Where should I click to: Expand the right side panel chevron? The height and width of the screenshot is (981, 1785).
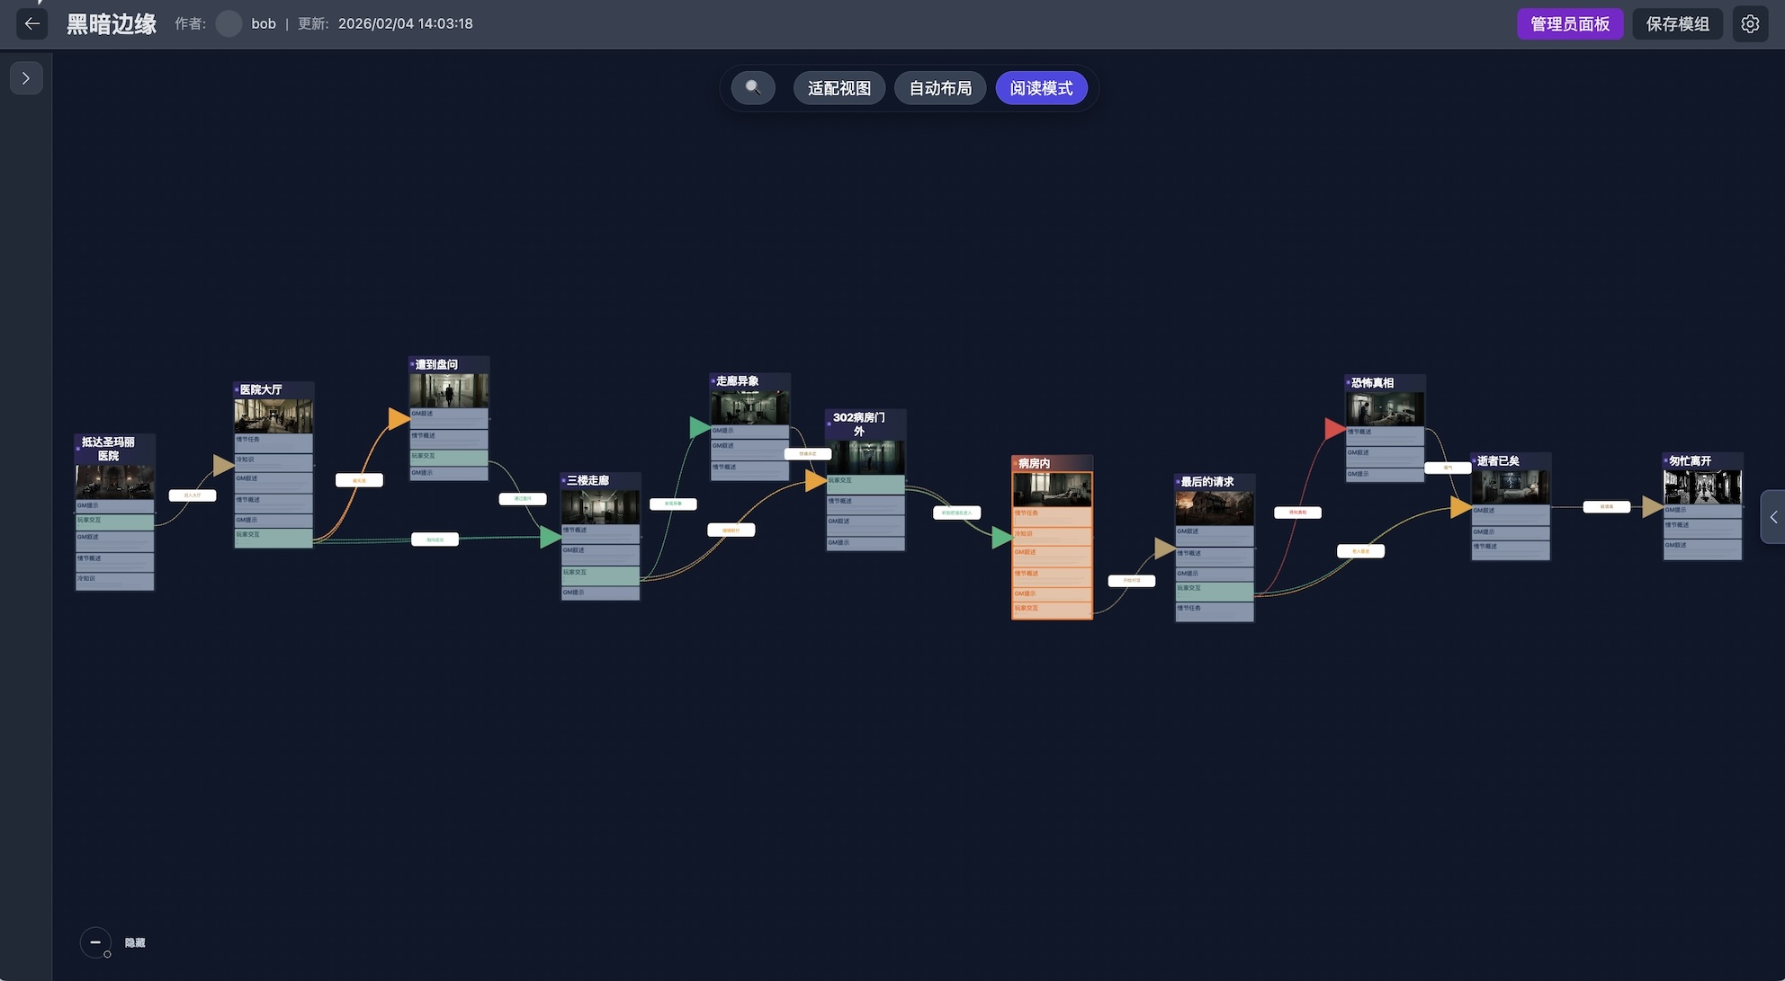pyautogui.click(x=1773, y=517)
